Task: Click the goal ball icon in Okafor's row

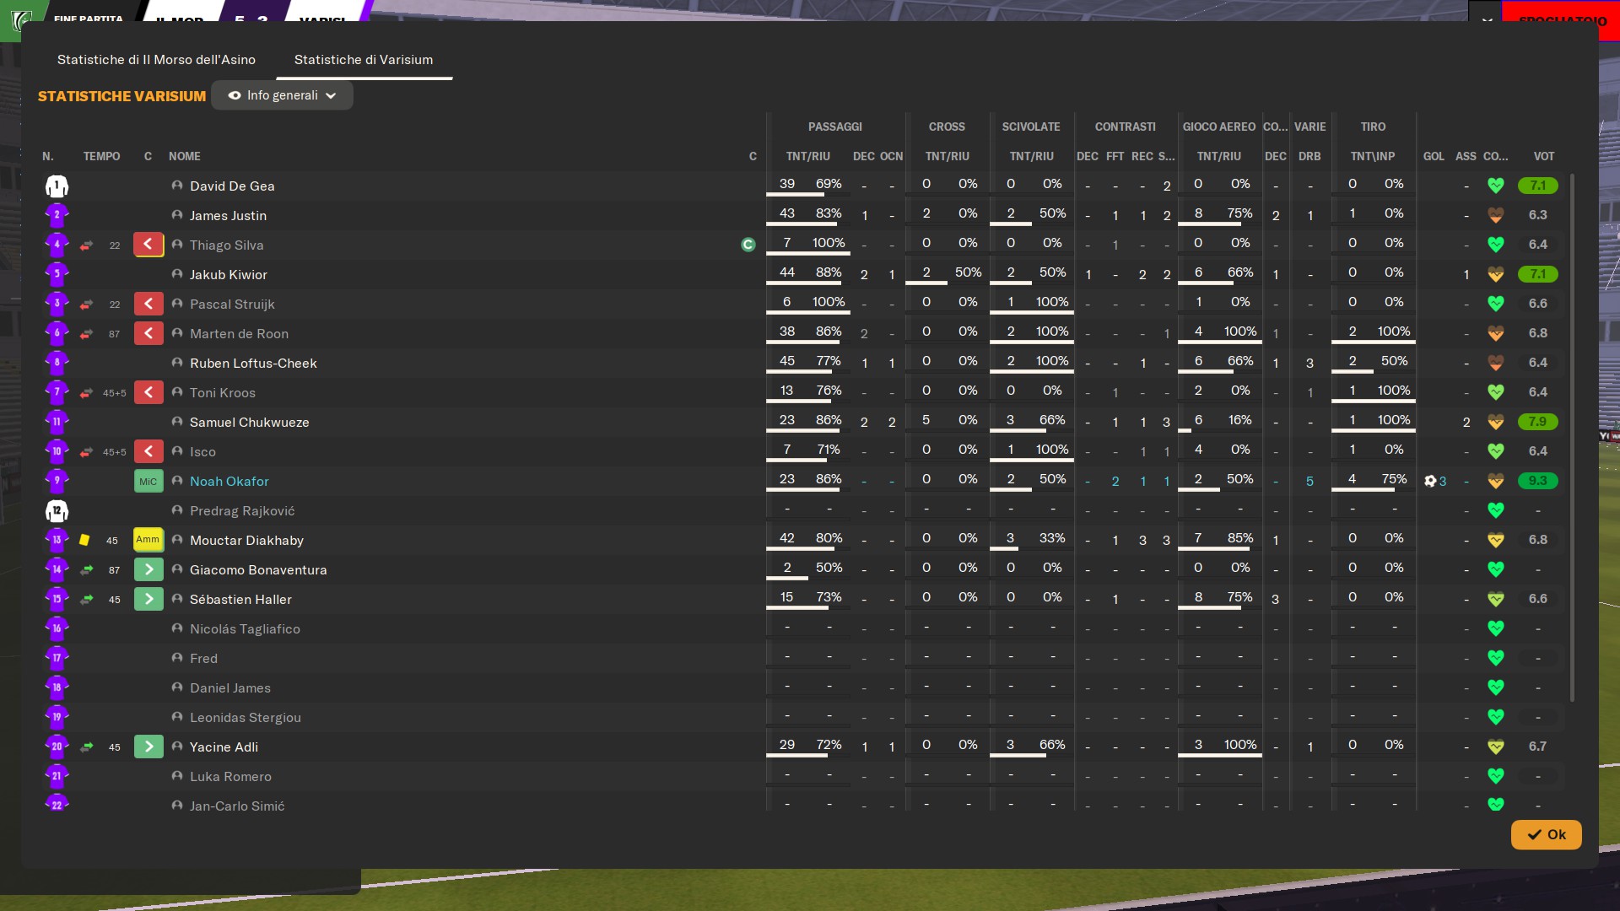Action: pyautogui.click(x=1430, y=481)
